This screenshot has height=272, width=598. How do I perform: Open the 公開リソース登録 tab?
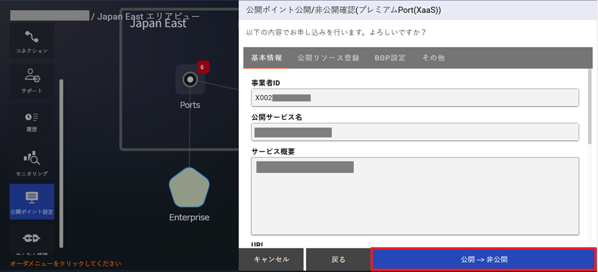(328, 57)
